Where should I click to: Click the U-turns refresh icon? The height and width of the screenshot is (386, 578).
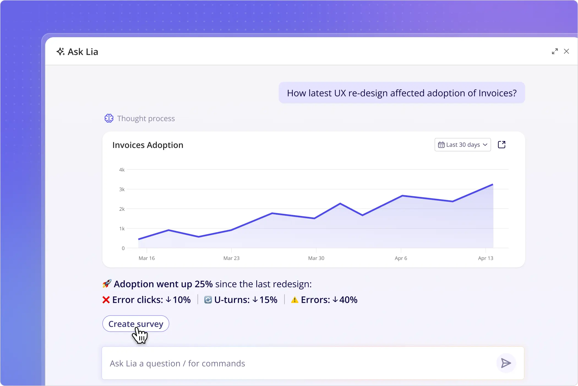click(208, 300)
